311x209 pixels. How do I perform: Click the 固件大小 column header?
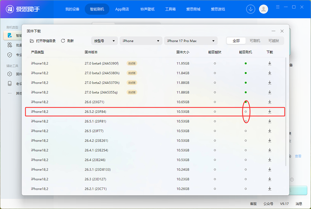coord(183,52)
